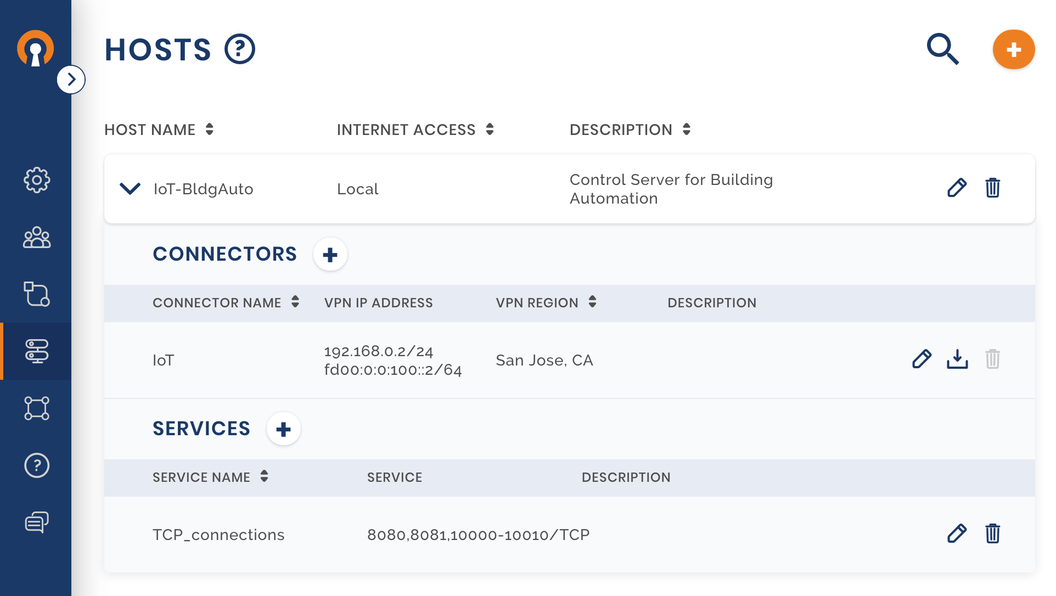Delete the TCP_connections service
The width and height of the screenshot is (1056, 596).
[992, 533]
